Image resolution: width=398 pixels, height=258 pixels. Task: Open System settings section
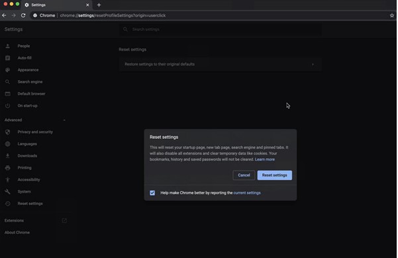coord(24,191)
